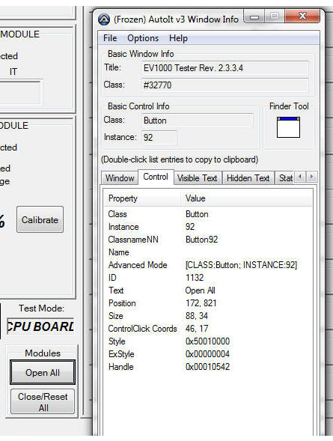Screen dimensions: 333x441
Task: Switch to the Window tab
Action: point(120,178)
